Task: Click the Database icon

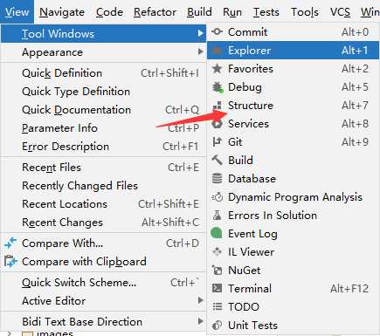Action: tap(217, 178)
